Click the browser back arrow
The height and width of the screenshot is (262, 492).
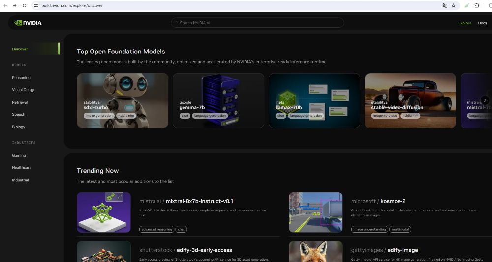coord(5,5)
